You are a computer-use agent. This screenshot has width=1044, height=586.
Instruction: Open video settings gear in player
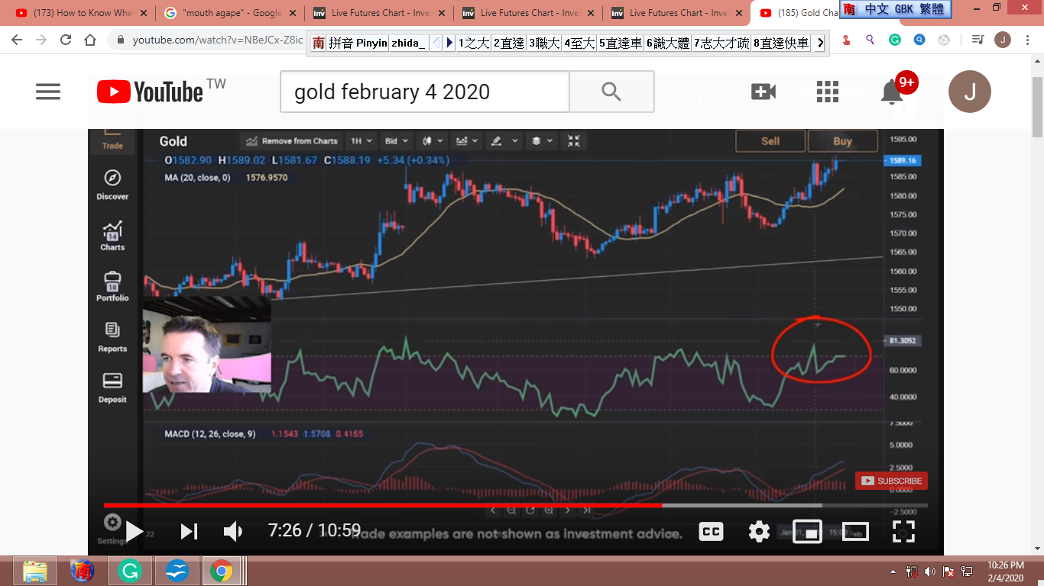(759, 531)
